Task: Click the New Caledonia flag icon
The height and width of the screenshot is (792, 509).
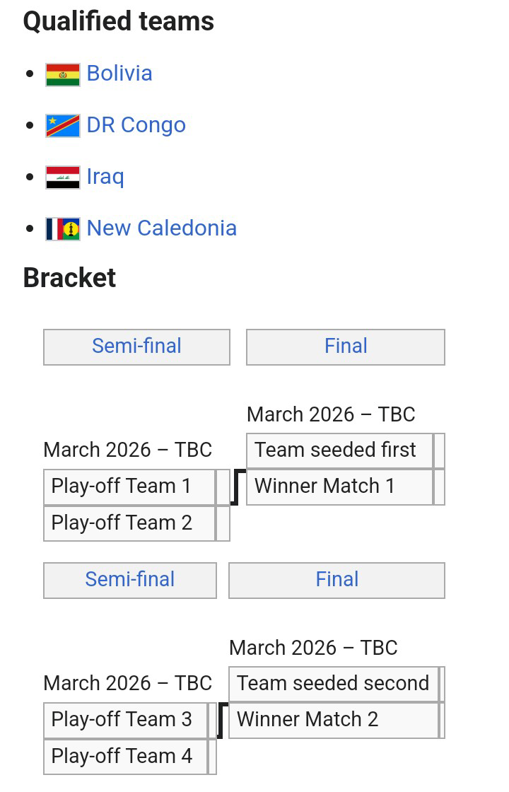Action: 63,229
